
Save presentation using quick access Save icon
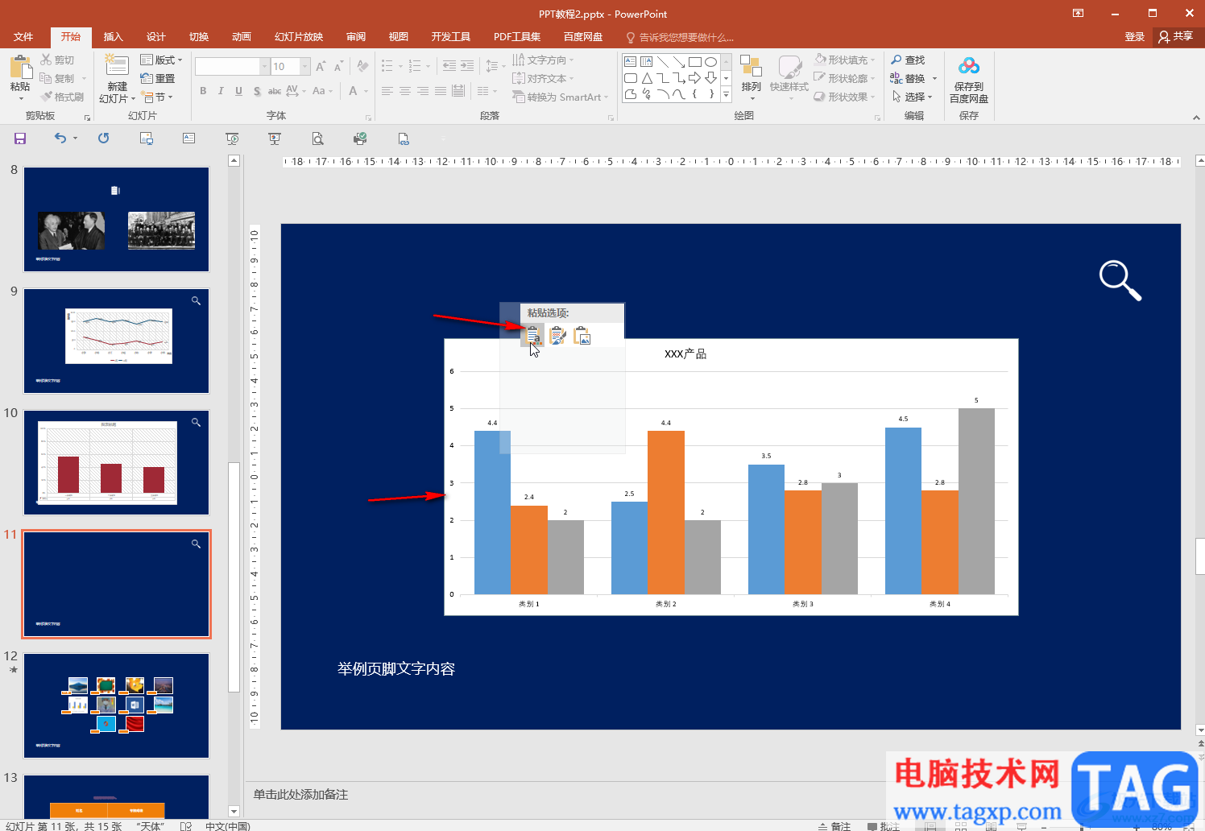point(20,138)
